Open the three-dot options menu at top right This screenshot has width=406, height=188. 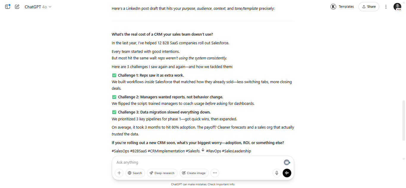386,7
